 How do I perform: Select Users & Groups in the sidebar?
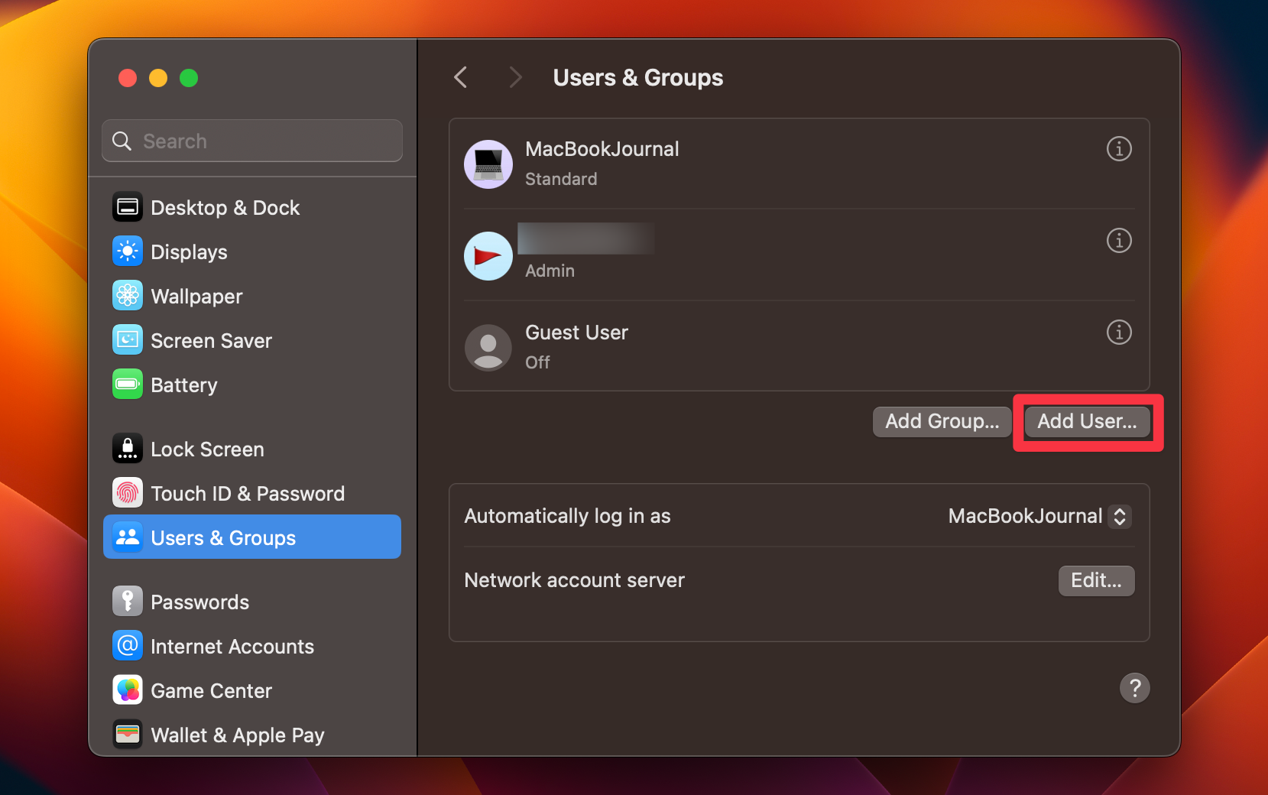coord(223,537)
